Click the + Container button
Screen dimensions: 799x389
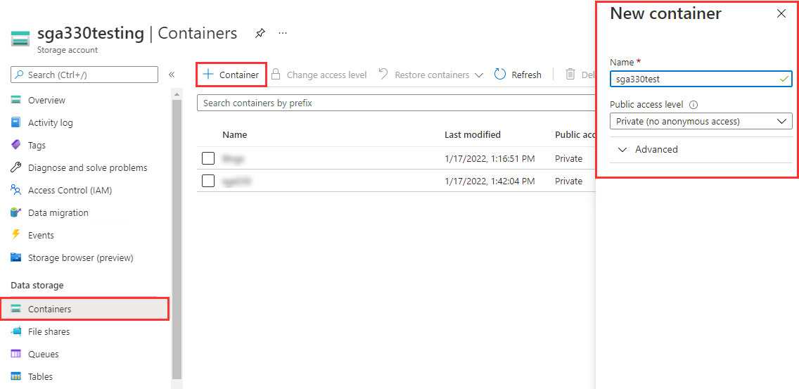point(231,75)
